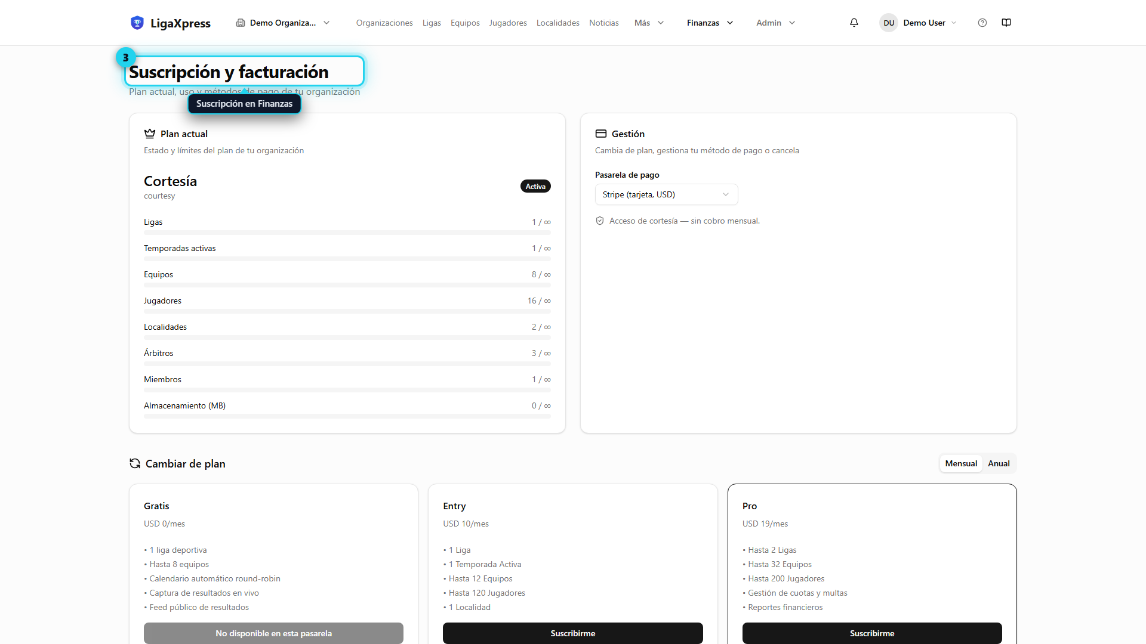Click the organization building icon
1146x644 pixels.
point(241,23)
